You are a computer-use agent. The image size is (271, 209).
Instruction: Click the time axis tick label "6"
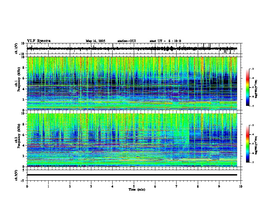coord(155,186)
